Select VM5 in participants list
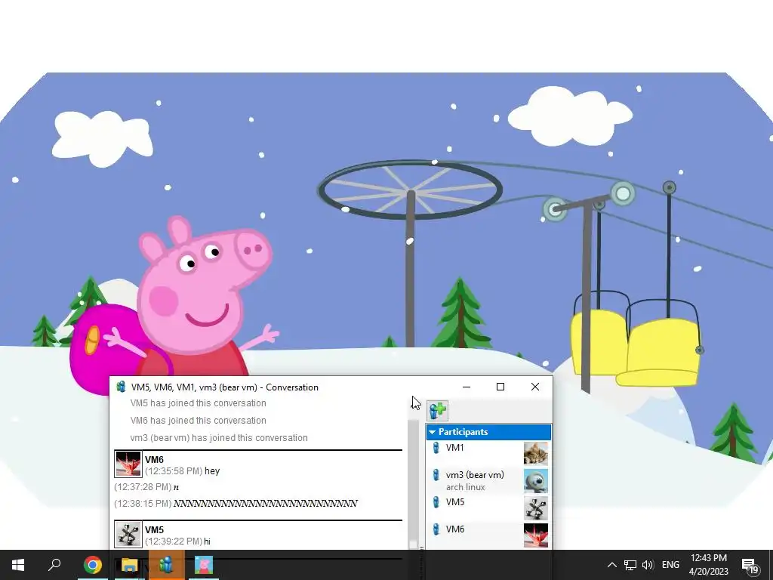The width and height of the screenshot is (773, 580). tap(488, 508)
